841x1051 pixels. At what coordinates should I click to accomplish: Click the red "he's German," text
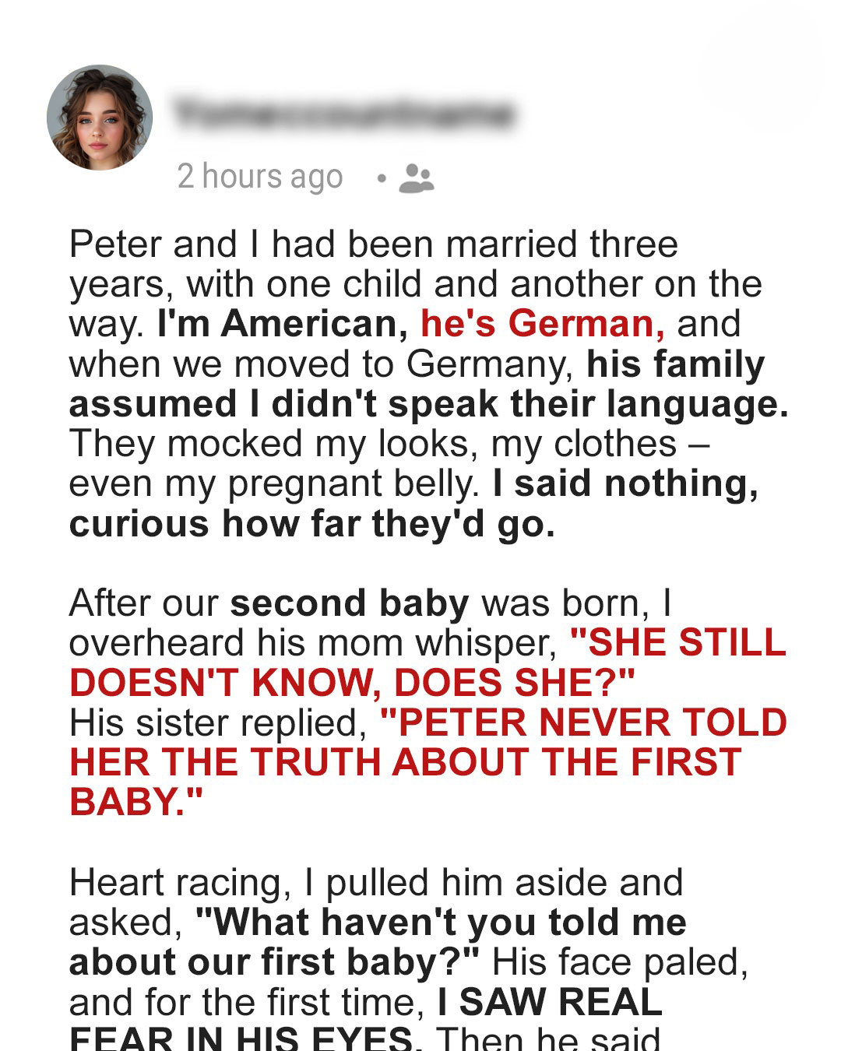coord(543,324)
